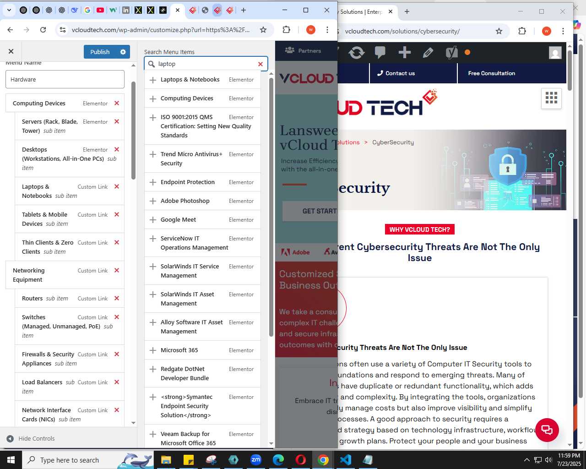
Task: Open Extensions in the customizer Chrome window
Action: pyautogui.click(x=287, y=30)
